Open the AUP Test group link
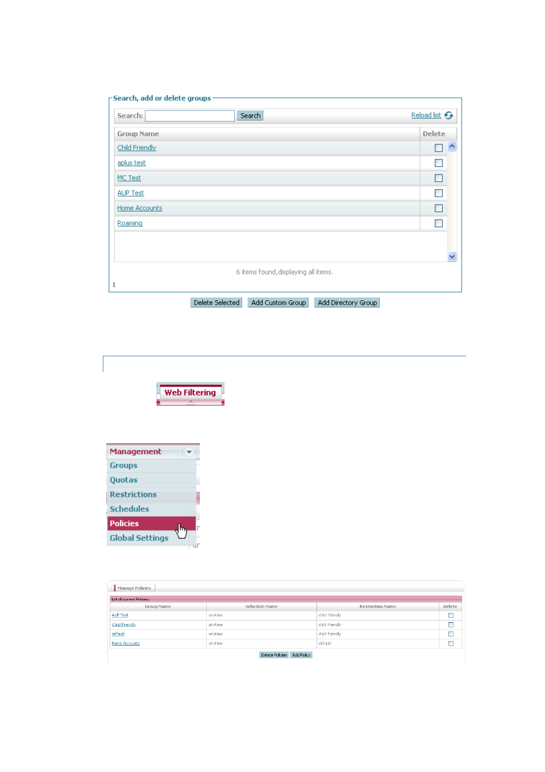Viewport: 545px width, 772px height. [x=130, y=193]
